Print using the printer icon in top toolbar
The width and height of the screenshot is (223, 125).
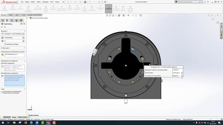pyautogui.click(x=85, y=2)
